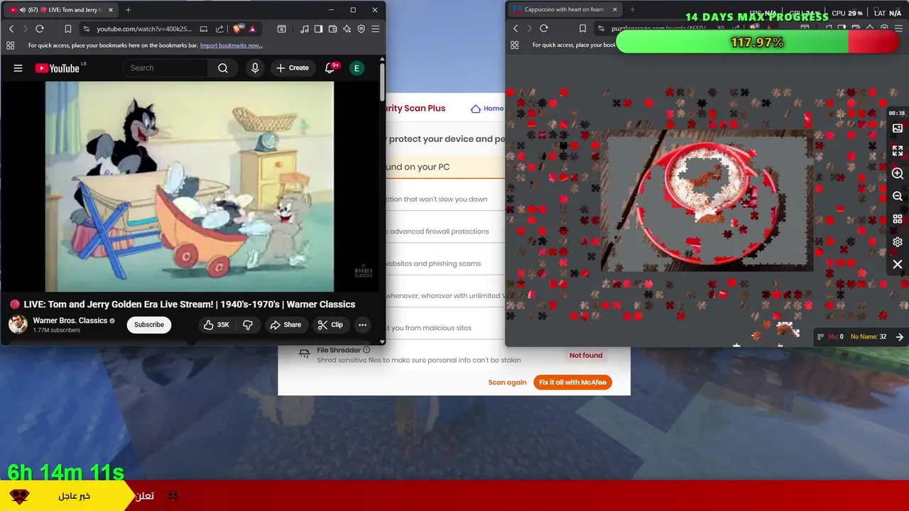The width and height of the screenshot is (909, 511).
Task: Click the youtube.com address bar URL
Action: [144, 28]
